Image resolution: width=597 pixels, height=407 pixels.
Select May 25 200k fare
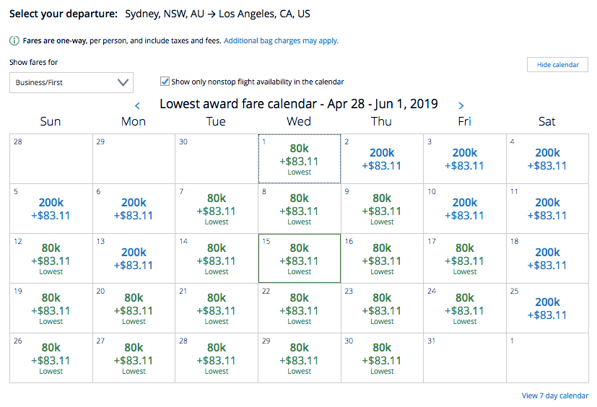(x=546, y=308)
